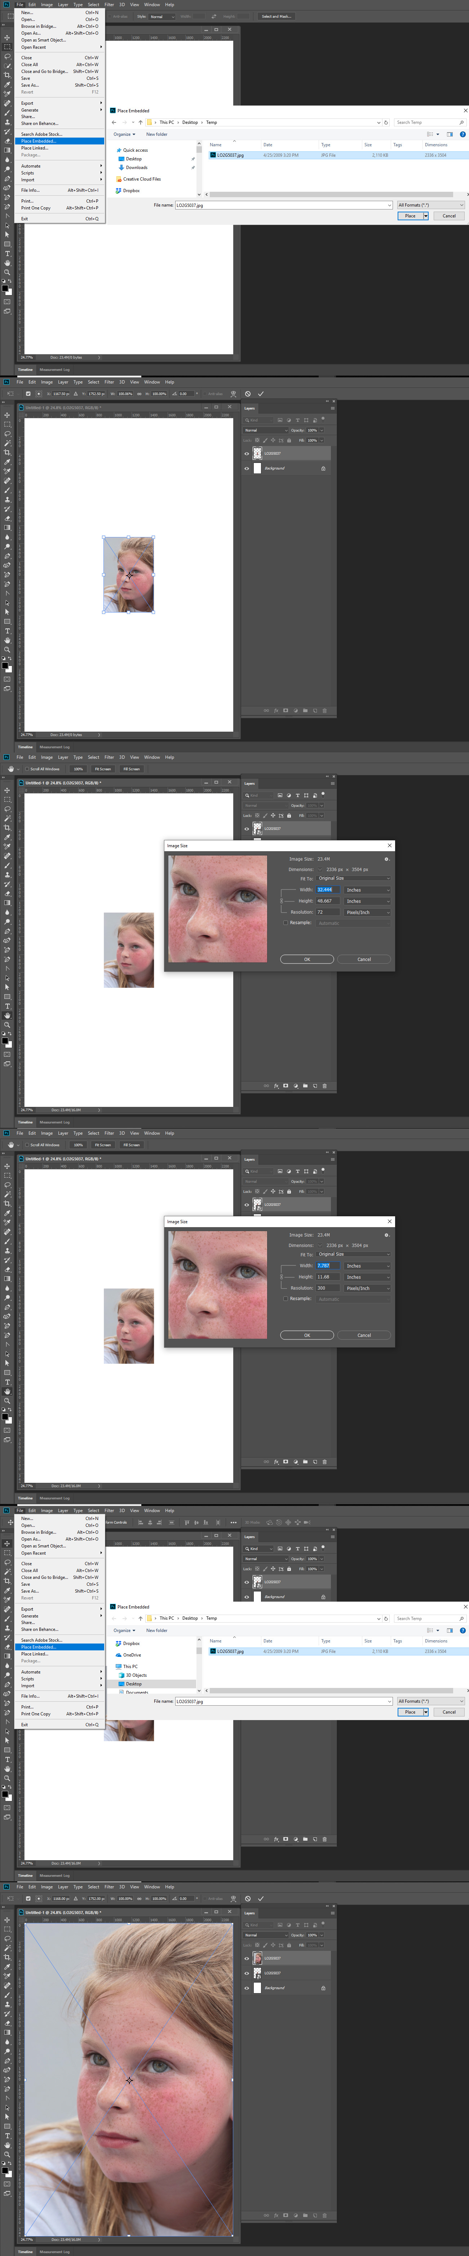Viewport: 469px width, 2256px height.
Task: Click Width field showing 32.444
Action: click(x=327, y=890)
